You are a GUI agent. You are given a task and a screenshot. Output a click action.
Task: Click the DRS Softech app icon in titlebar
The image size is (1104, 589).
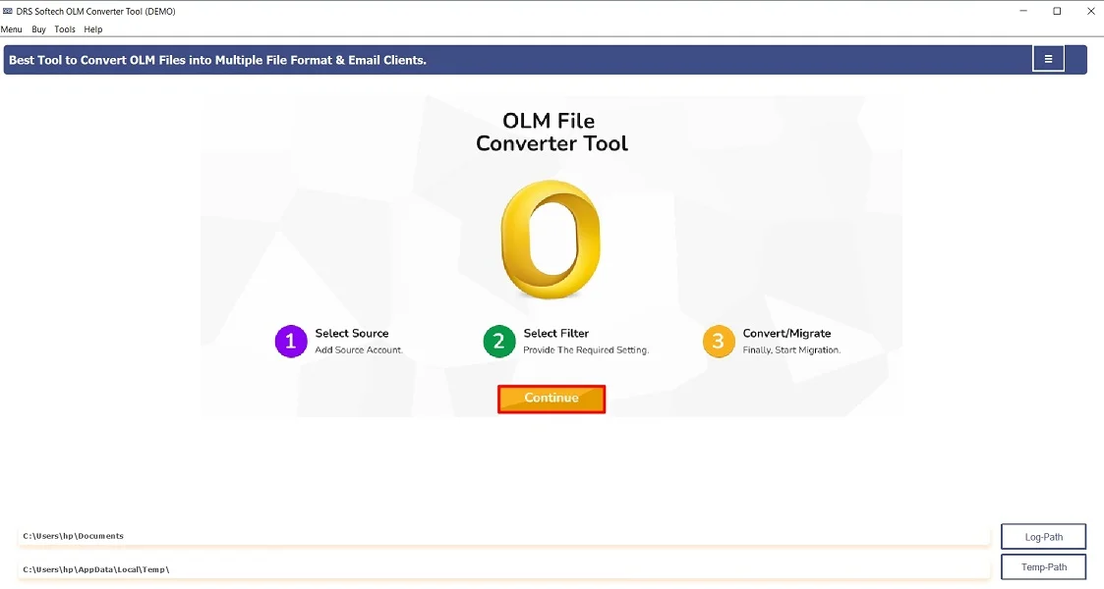click(10, 11)
